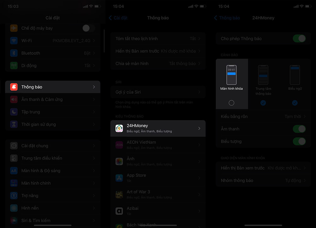Tap the Trung tâm điều khiển icon

14,158
